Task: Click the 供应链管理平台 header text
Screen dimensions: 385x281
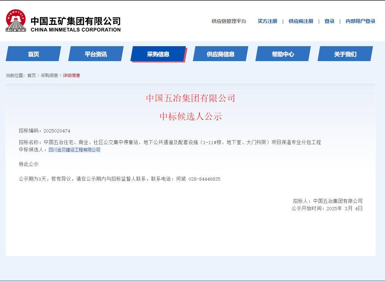Action: (x=229, y=21)
